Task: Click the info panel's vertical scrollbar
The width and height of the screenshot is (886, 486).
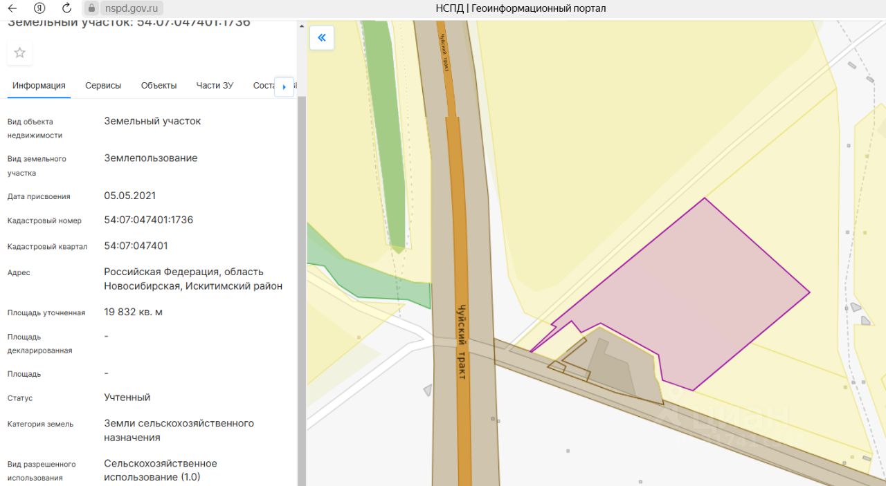Action: 301,277
